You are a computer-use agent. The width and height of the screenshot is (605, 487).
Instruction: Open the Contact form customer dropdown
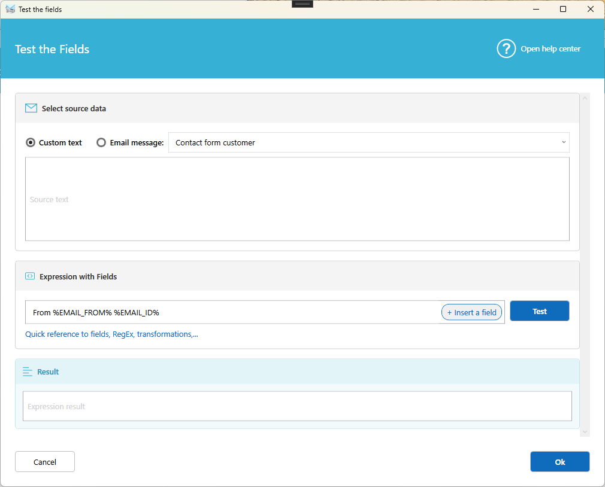[368, 142]
